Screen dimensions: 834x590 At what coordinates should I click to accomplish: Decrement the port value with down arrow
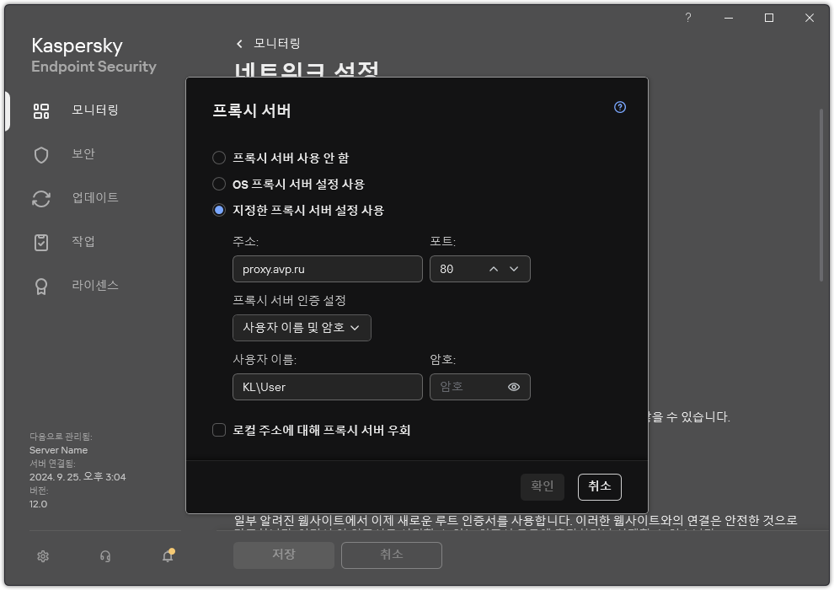pyautogui.click(x=514, y=269)
